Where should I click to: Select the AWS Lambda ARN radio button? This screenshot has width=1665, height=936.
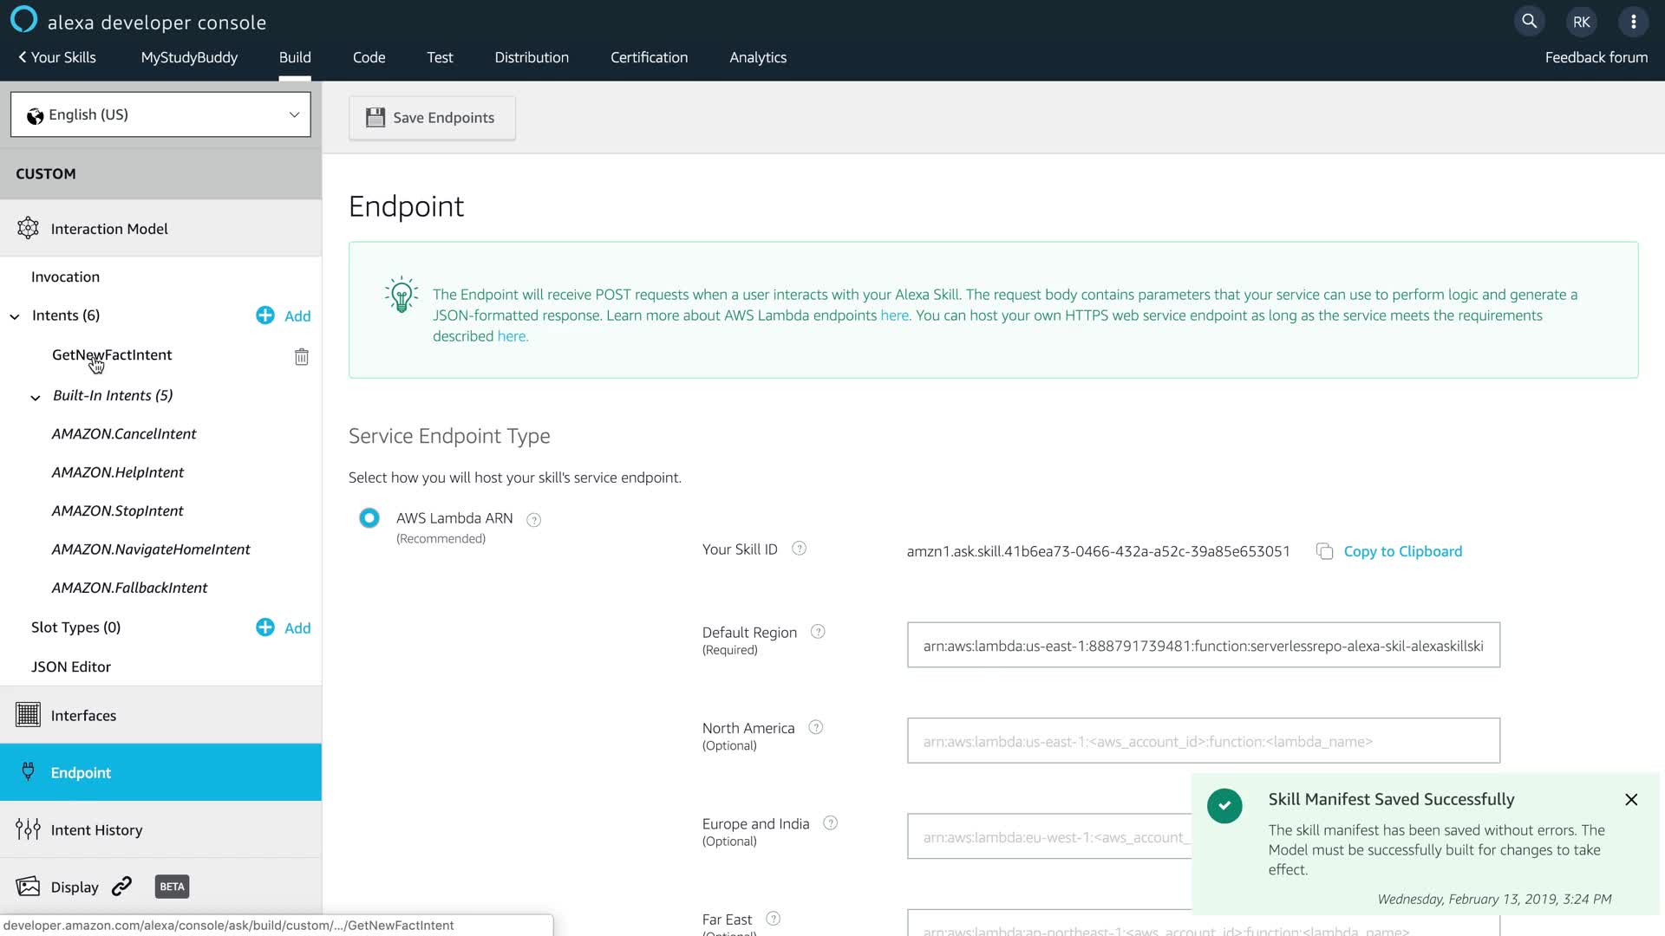(369, 518)
